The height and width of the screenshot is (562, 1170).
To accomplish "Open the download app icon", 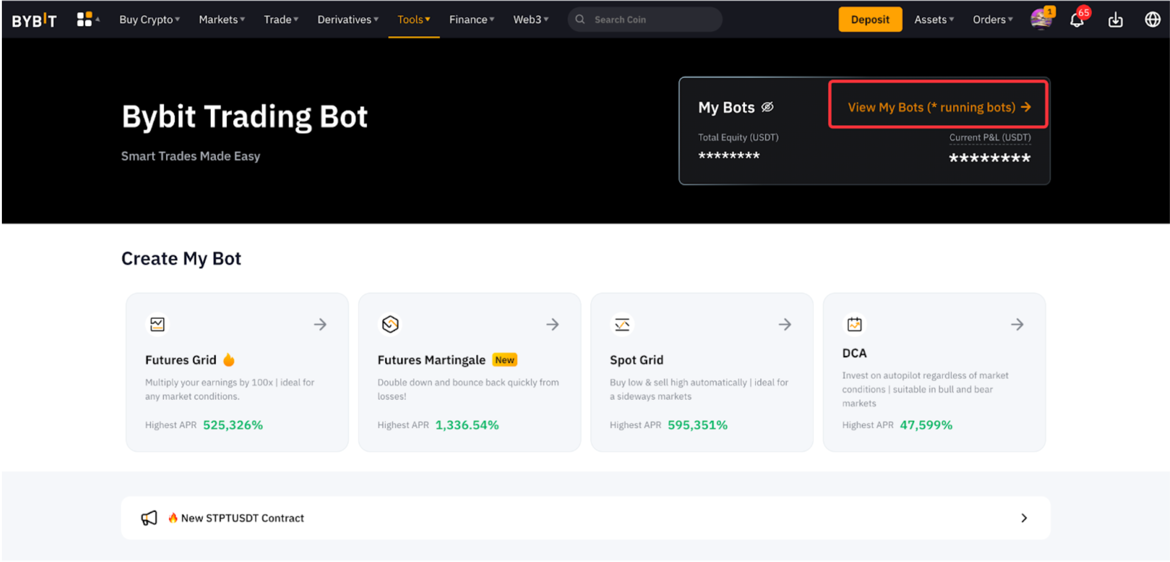I will point(1115,20).
